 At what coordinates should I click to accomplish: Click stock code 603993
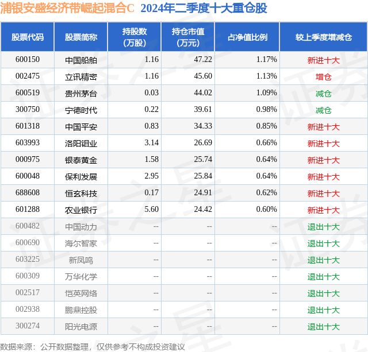coord(28,143)
